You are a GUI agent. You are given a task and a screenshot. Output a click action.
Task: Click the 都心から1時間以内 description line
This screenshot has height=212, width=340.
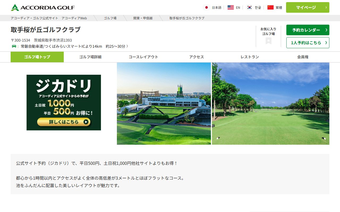[100, 178]
